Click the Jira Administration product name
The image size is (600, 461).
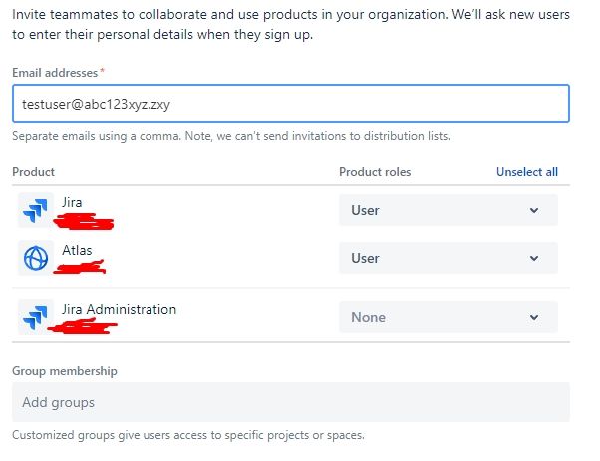click(119, 309)
